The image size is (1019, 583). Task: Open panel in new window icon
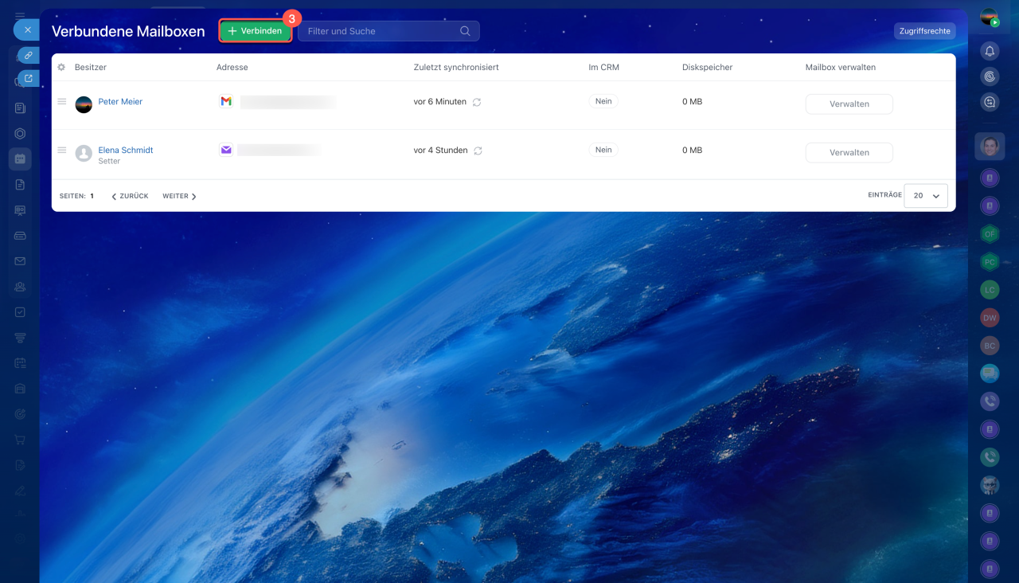point(29,79)
